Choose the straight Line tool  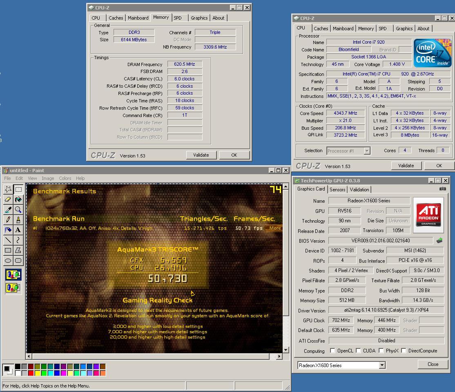(x=8, y=240)
